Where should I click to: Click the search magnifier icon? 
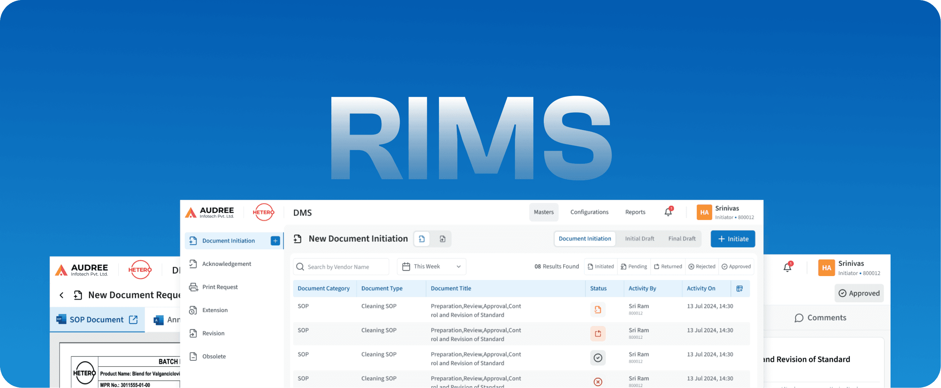point(300,267)
